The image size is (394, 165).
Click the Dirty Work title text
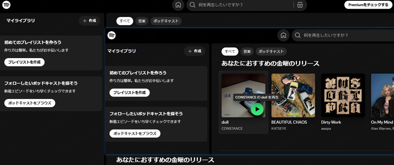tap(331, 122)
